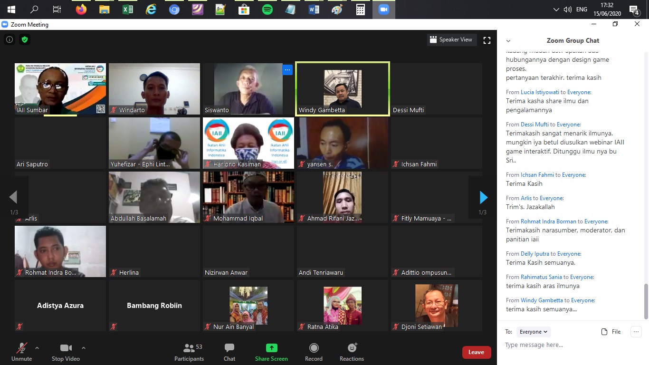The height and width of the screenshot is (365, 649).
Task: Open the meeting information icon
Action: tap(10, 40)
